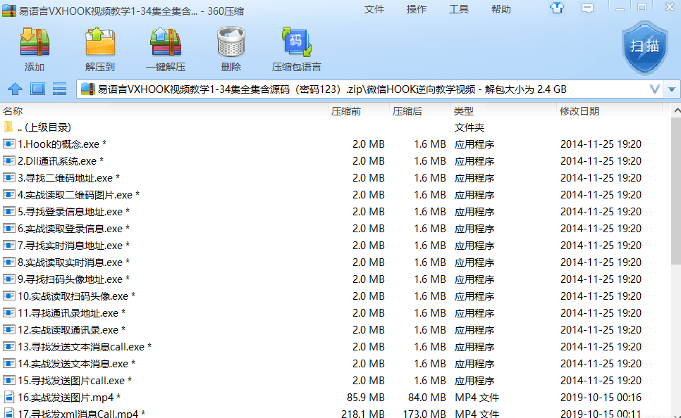The image size is (681, 418).
Task: Sort files by the 名称 column header
Action: pyautogui.click(x=13, y=111)
